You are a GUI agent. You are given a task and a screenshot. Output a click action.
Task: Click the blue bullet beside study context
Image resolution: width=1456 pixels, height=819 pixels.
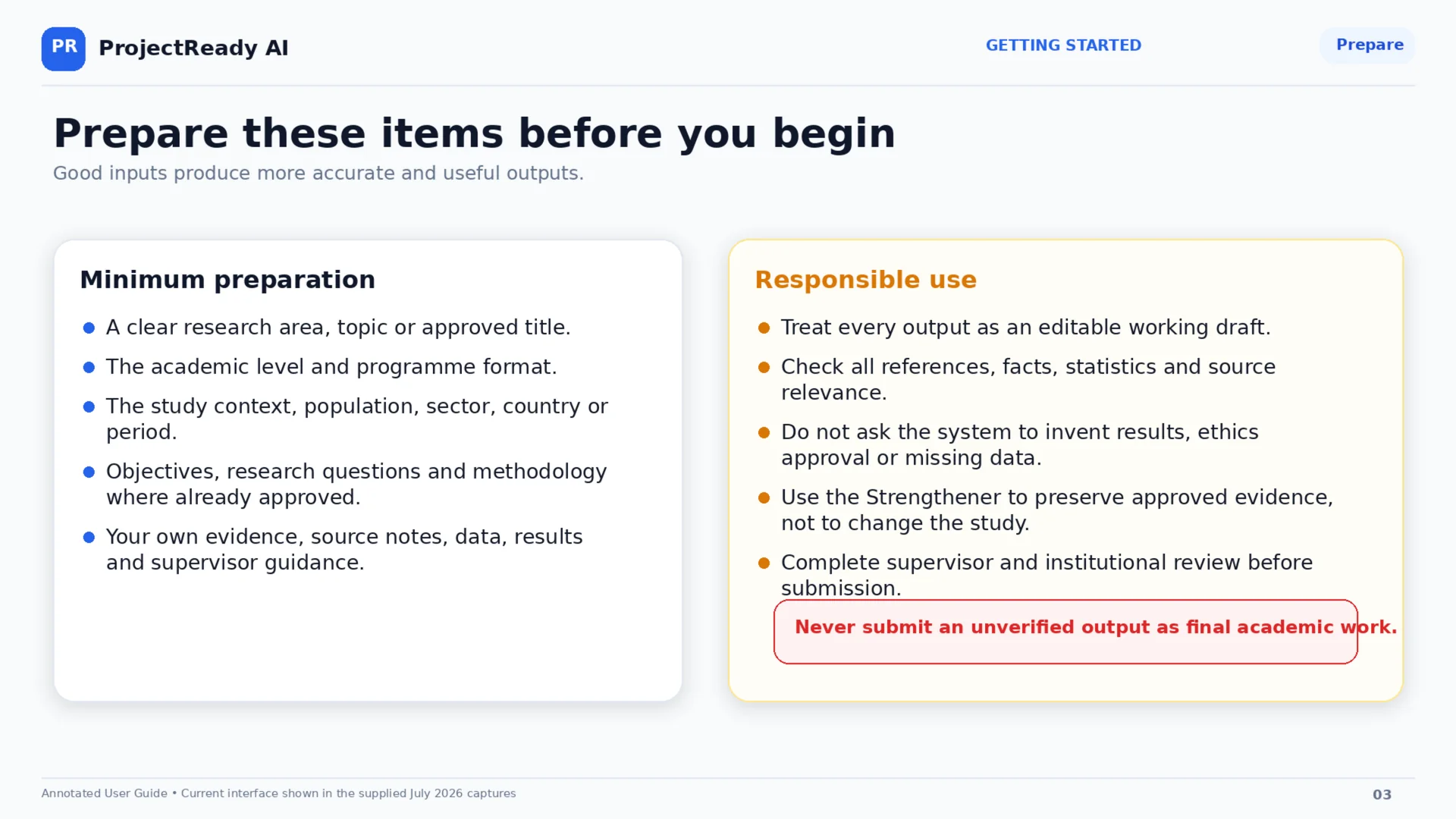(x=89, y=406)
